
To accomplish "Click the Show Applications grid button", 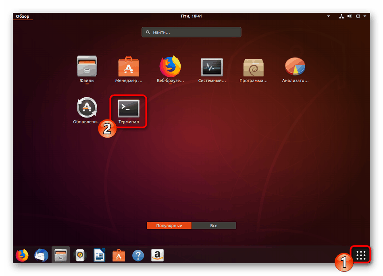I will click(360, 254).
